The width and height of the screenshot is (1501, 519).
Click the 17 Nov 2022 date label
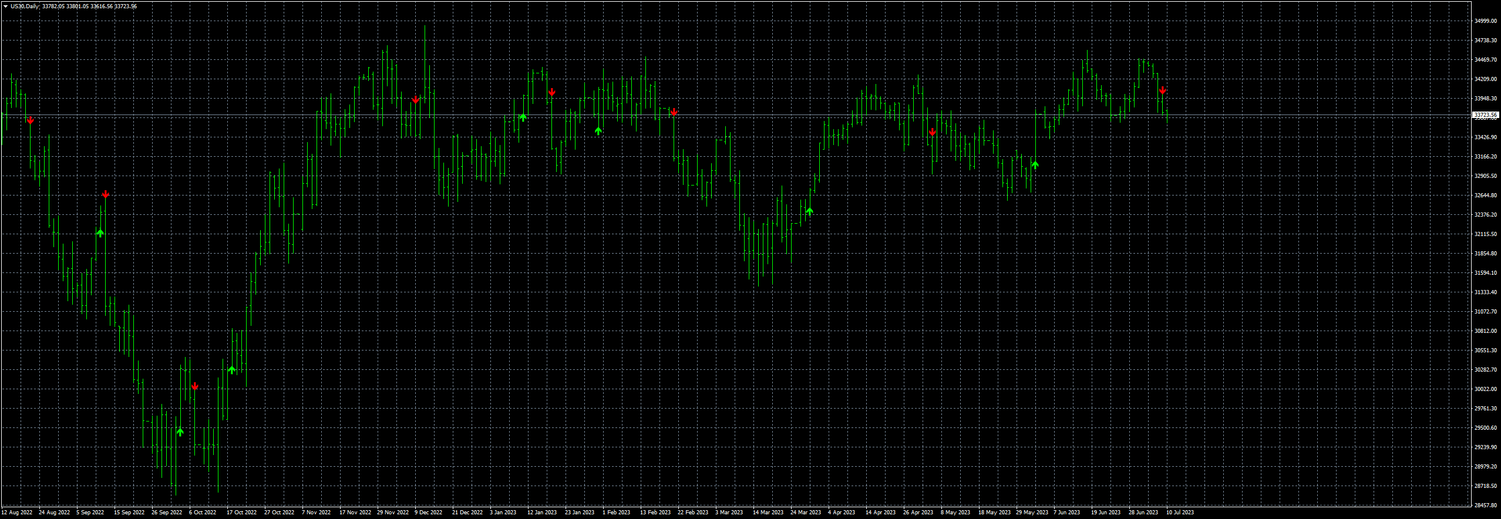point(355,513)
